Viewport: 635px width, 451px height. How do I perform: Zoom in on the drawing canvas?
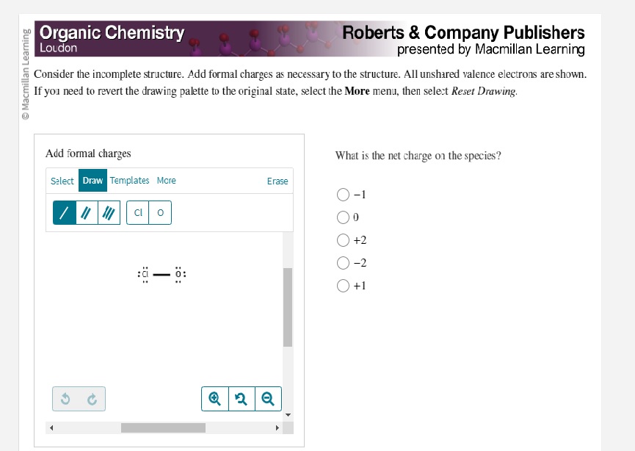(214, 399)
